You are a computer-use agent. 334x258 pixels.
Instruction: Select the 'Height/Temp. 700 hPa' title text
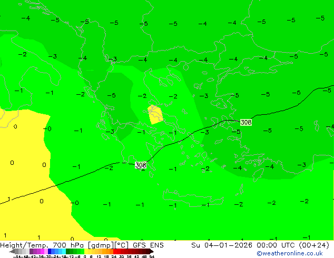coord(42,245)
